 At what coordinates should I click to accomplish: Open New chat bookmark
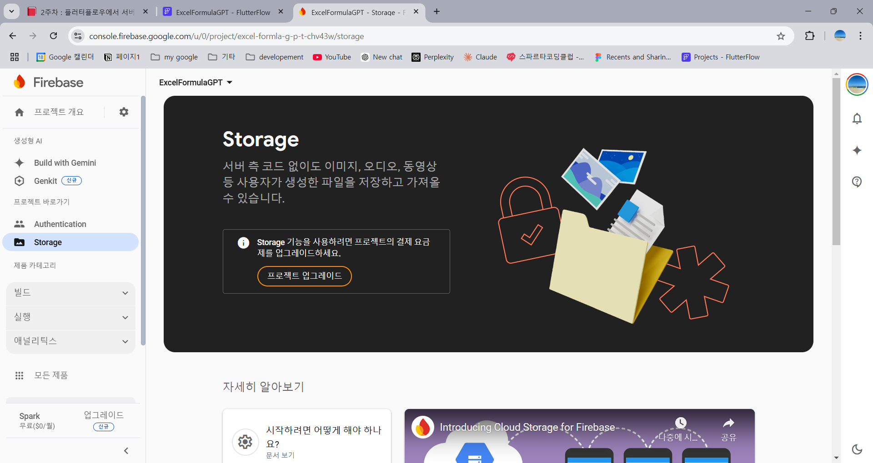(381, 57)
